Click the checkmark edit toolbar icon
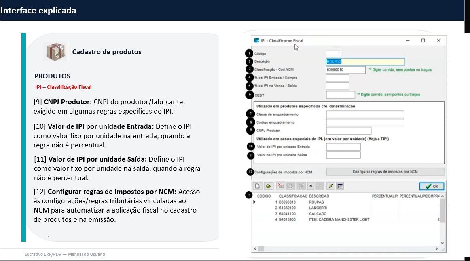This screenshot has width=470, height=261. pyautogui.click(x=301, y=186)
